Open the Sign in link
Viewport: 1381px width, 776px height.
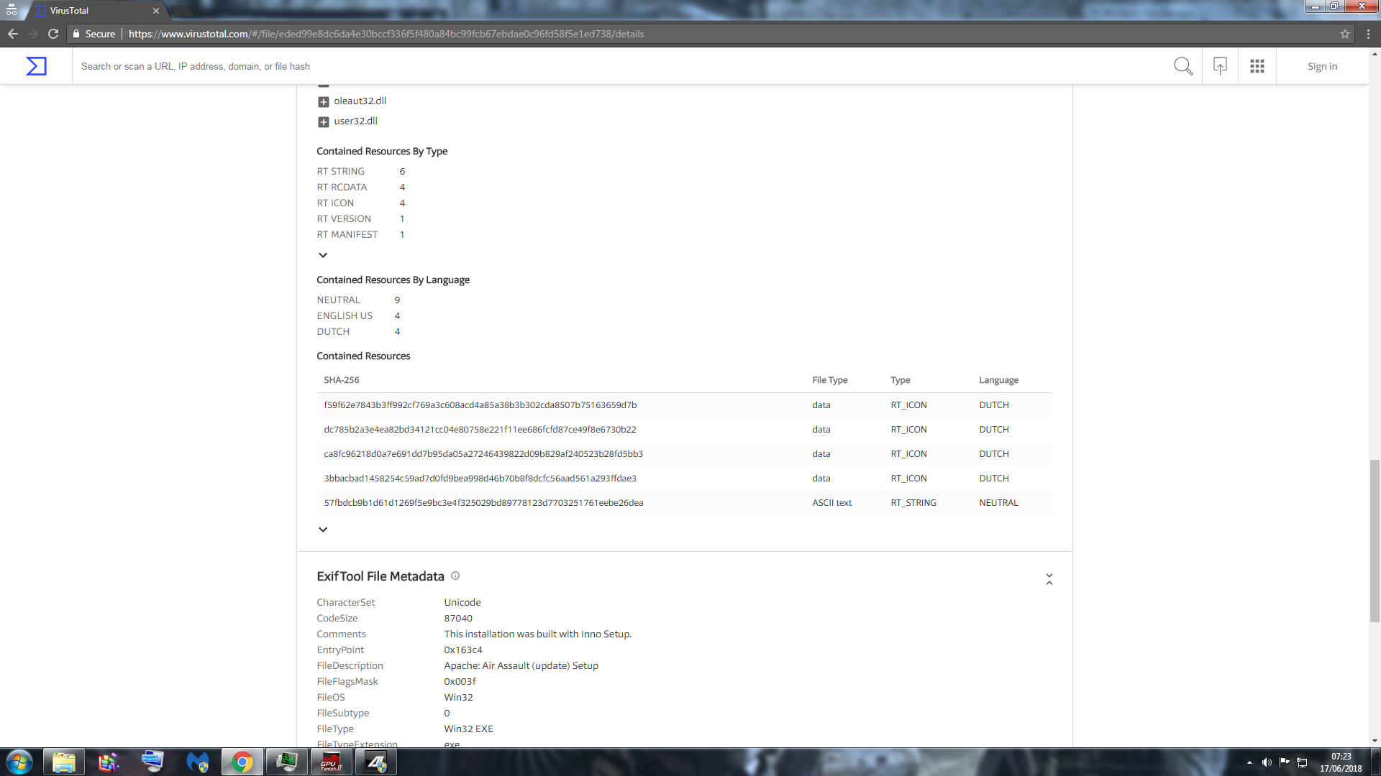tap(1322, 66)
